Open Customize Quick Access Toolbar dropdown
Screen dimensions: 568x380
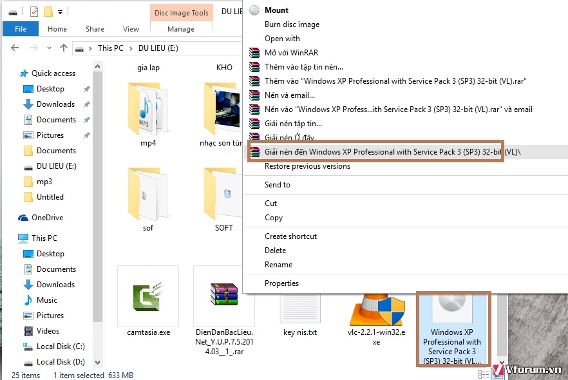(x=60, y=12)
